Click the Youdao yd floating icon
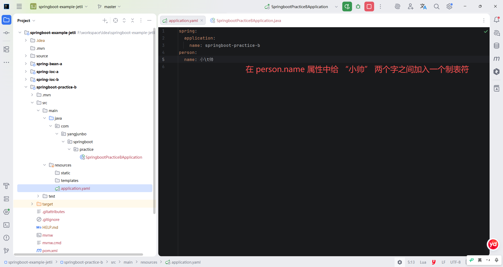Viewport: 503px width, 267px height. point(493,244)
